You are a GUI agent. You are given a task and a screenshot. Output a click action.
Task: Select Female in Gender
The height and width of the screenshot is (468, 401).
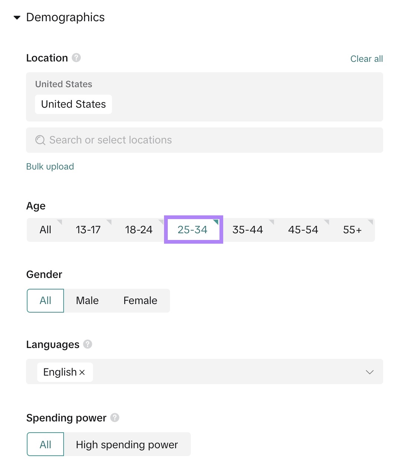click(x=140, y=300)
